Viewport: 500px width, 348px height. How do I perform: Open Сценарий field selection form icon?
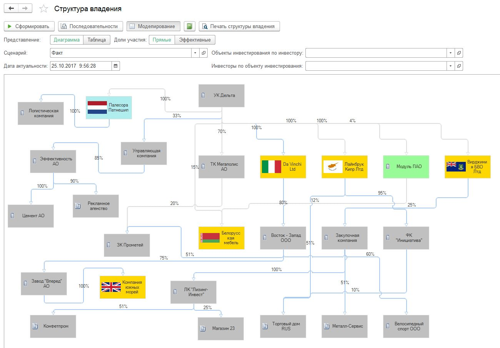pos(204,53)
